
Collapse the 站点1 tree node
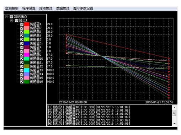pyautogui.click(x=12, y=21)
